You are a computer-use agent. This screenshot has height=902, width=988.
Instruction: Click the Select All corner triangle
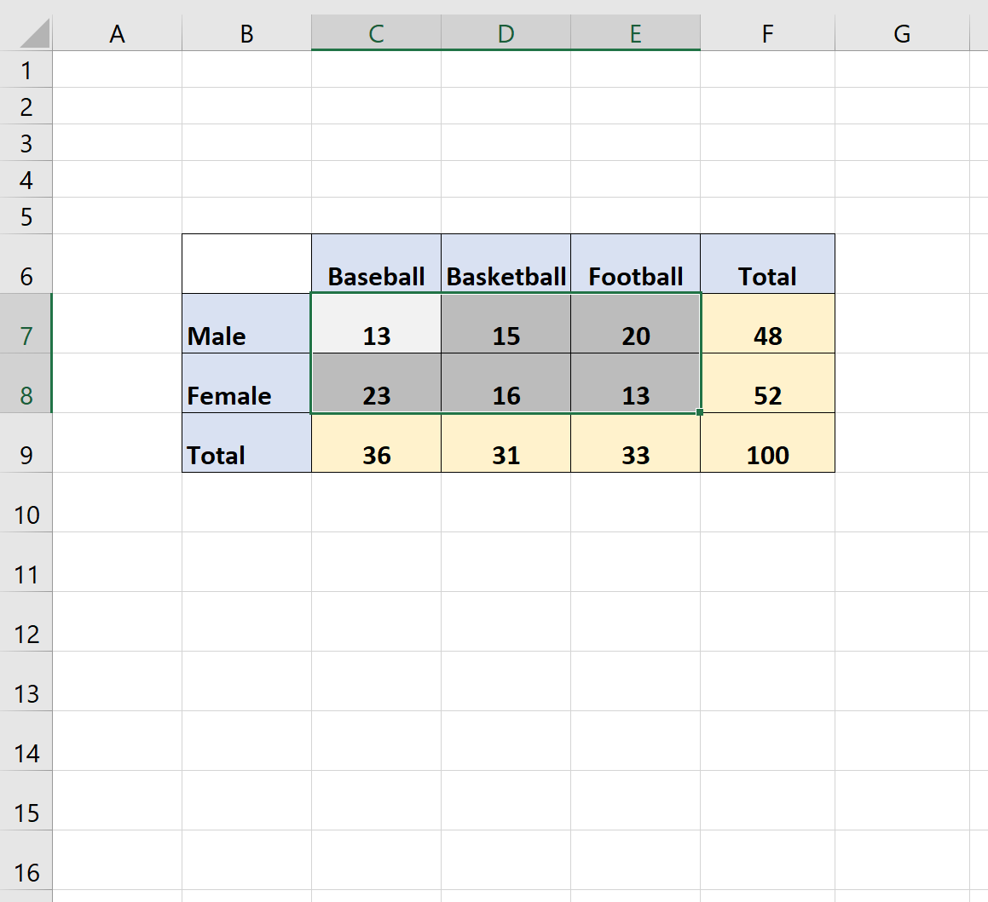click(32, 34)
